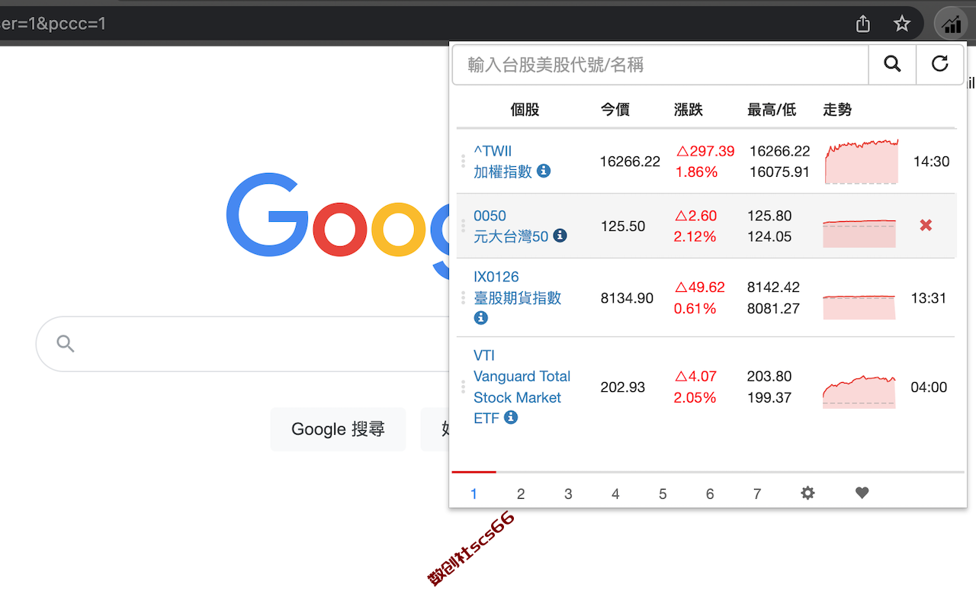Click the 今價 column header

[615, 110]
